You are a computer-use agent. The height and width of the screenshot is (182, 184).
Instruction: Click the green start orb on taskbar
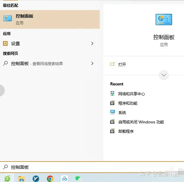pyautogui.click(x=7, y=179)
